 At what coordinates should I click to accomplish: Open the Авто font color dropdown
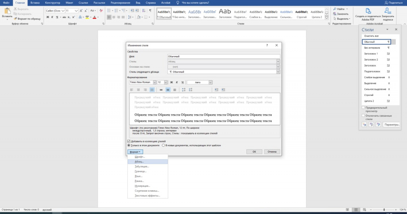point(211,82)
